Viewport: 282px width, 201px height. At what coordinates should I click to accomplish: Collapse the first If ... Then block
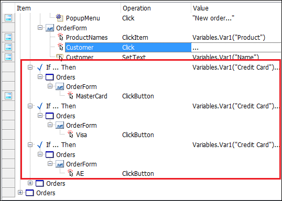point(30,67)
